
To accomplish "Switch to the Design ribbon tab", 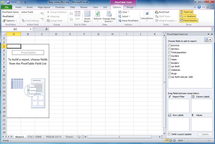I will click(130, 7).
